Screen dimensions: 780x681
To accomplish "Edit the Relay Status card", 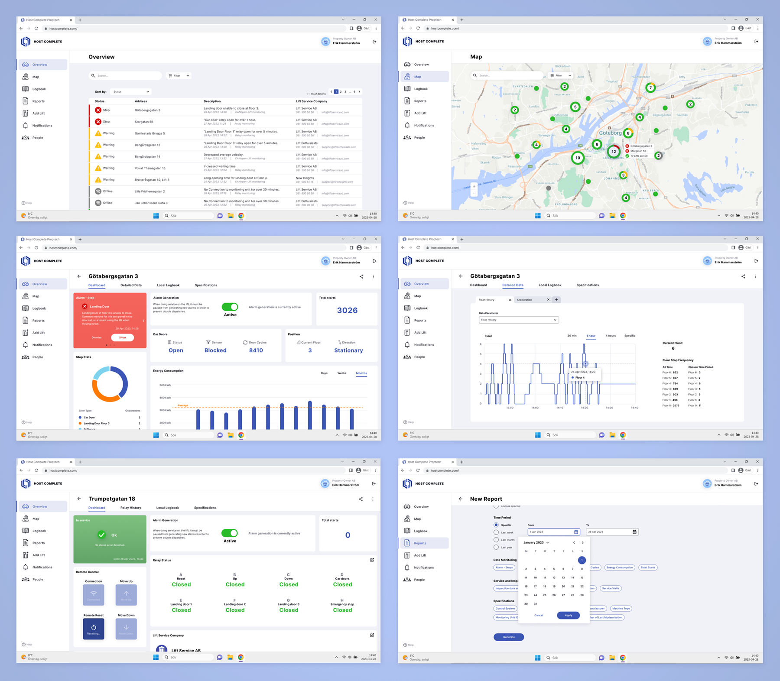I will pyautogui.click(x=372, y=560).
